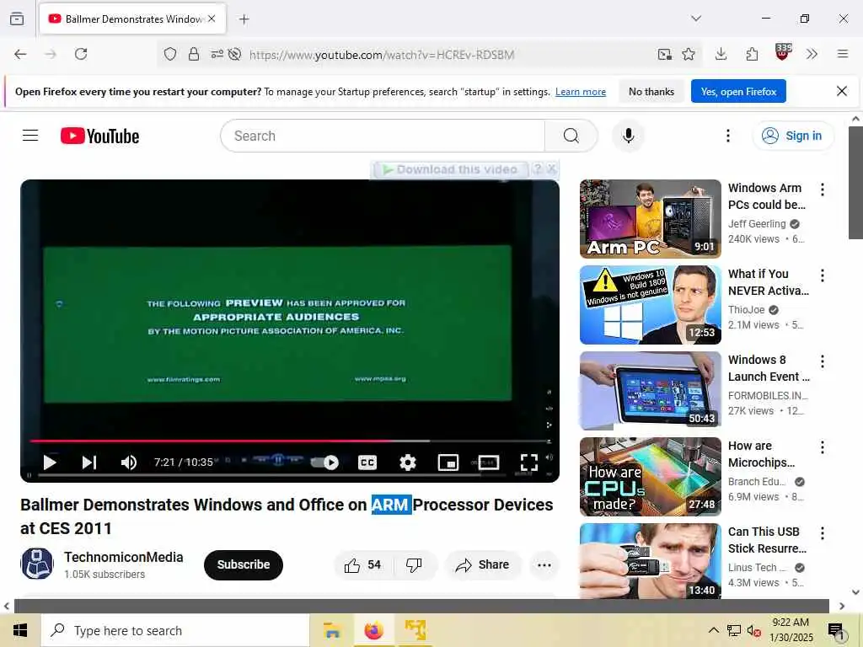Click the autoplay blocked icon in address bar

(x=234, y=54)
